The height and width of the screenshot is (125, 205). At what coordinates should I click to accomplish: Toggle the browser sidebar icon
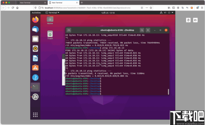(x=173, y=8)
